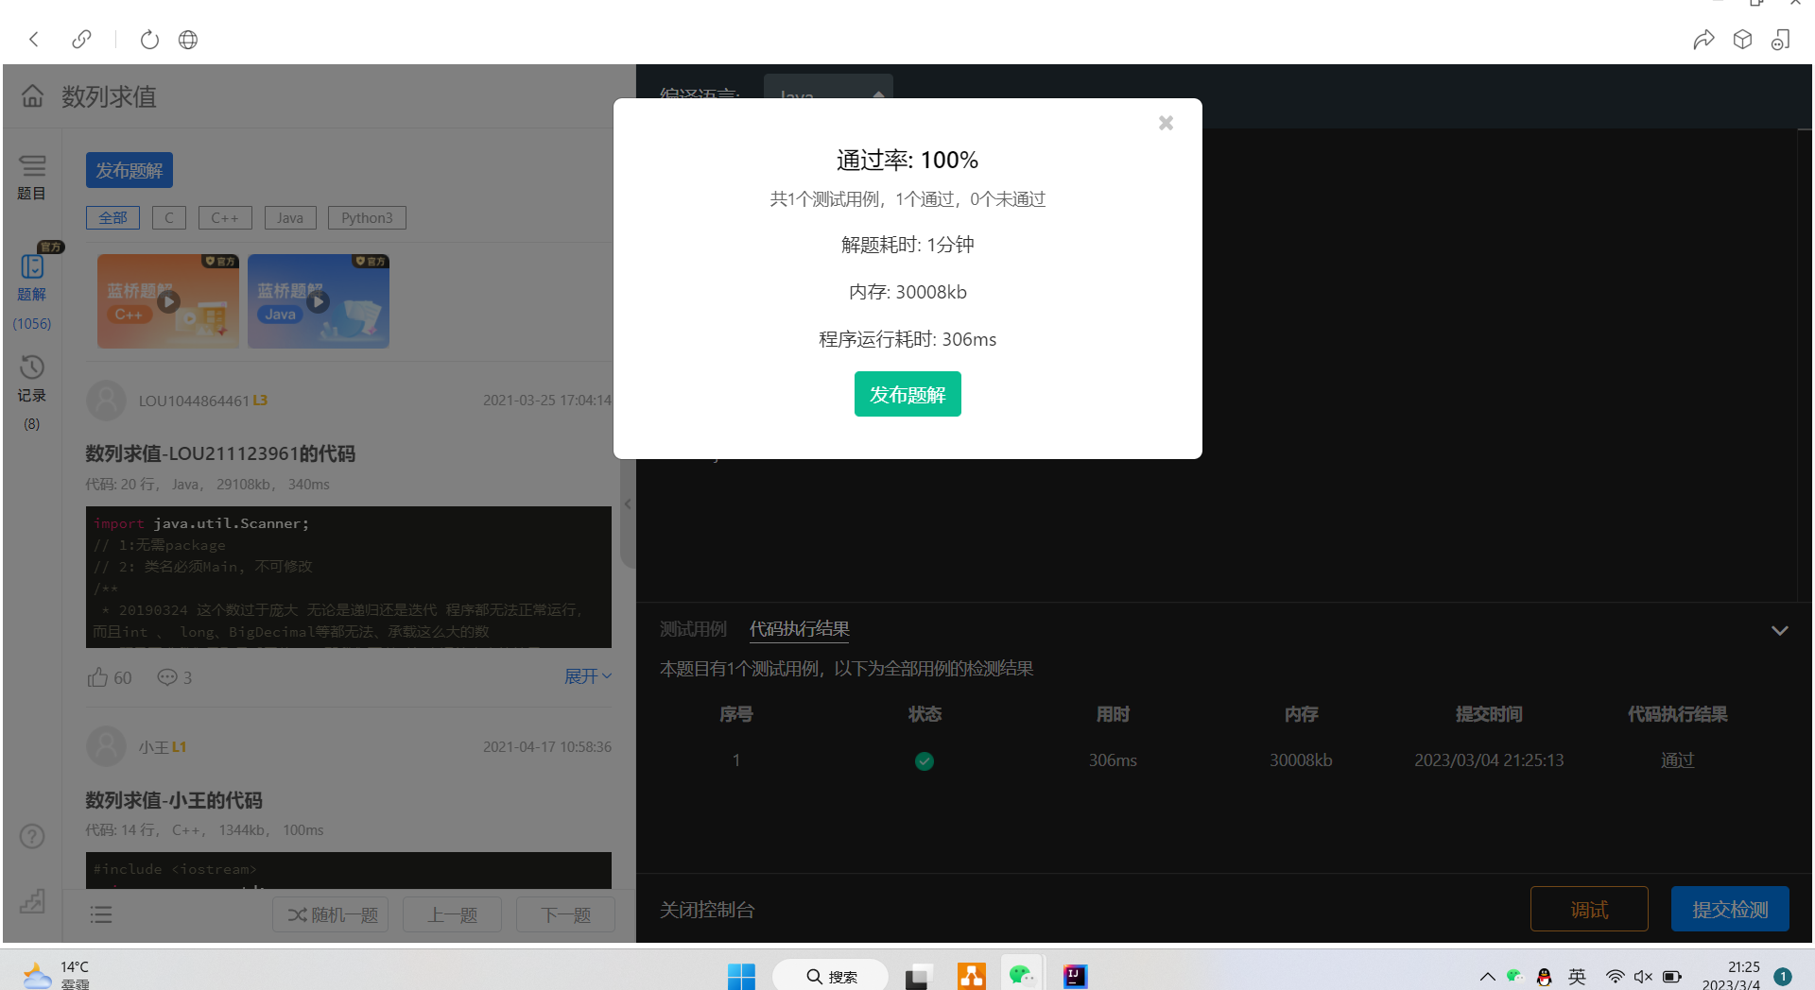Play the 蓝桥题解 Java video thumbnail

[x=319, y=301]
